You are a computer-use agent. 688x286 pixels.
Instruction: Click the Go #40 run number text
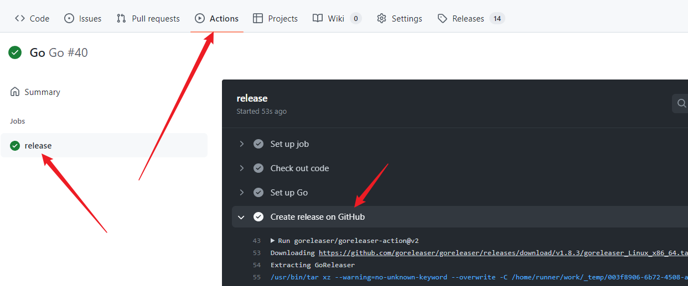click(68, 52)
